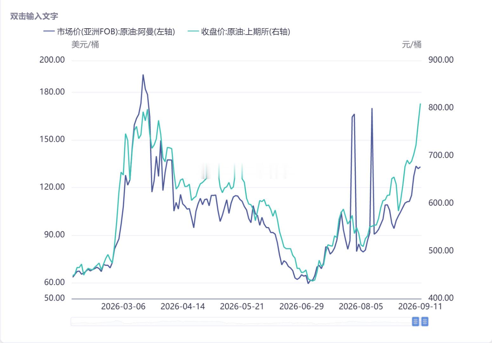Image resolution: width=492 pixels, height=343 pixels.
Task: Click the right axis value 500.00
Action: click(441, 250)
